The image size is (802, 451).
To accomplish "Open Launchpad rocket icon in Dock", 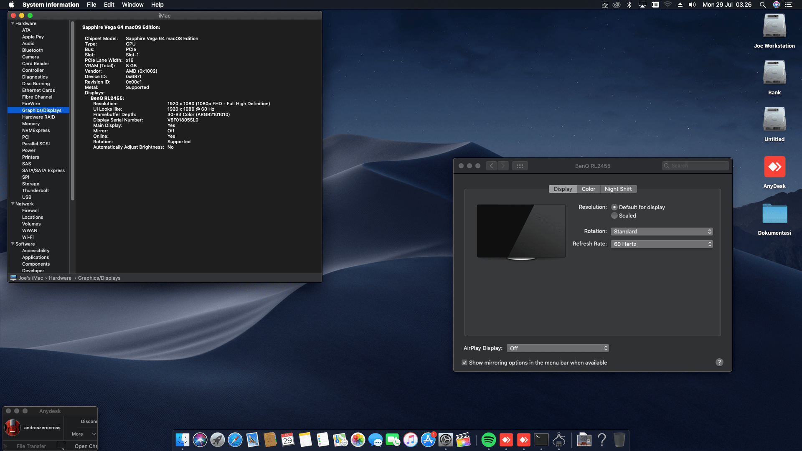I will 218,440.
